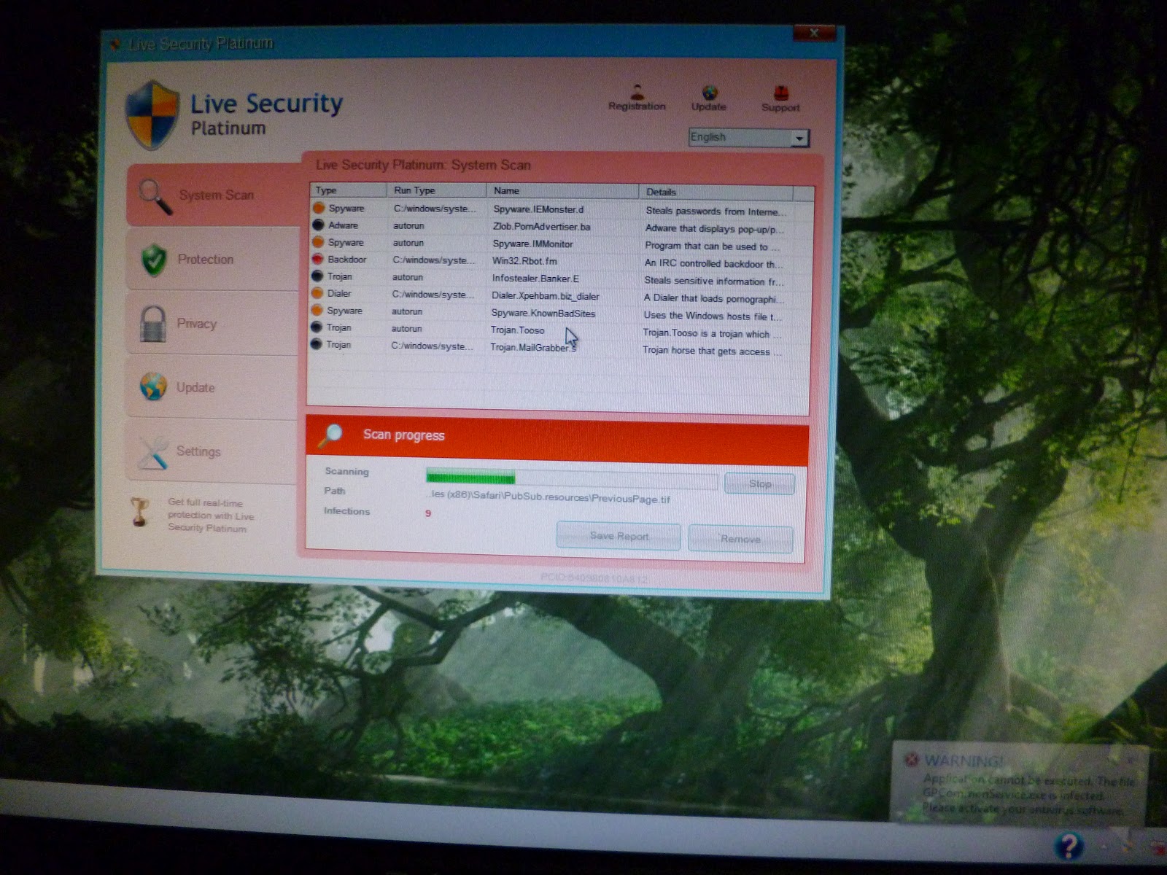Sort by the Run Type column header

pos(436,190)
